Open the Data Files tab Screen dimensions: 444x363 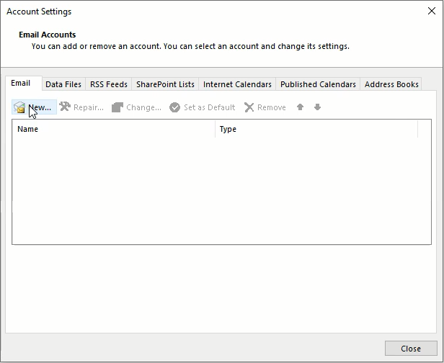[63, 84]
